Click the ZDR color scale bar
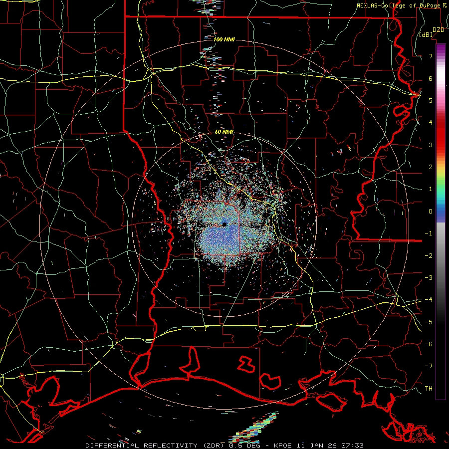 441,222
